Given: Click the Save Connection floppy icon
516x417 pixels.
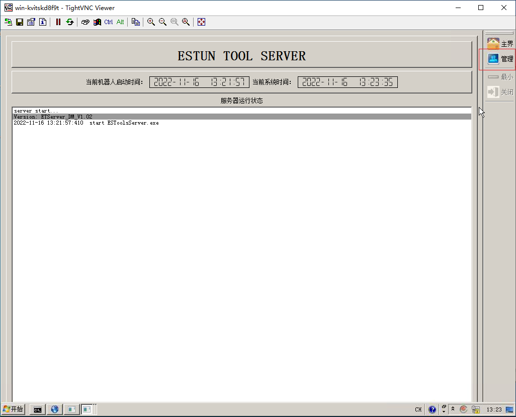Looking at the screenshot, I should point(20,22).
